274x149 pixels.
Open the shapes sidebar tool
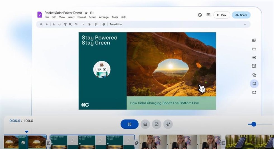pos(254,75)
